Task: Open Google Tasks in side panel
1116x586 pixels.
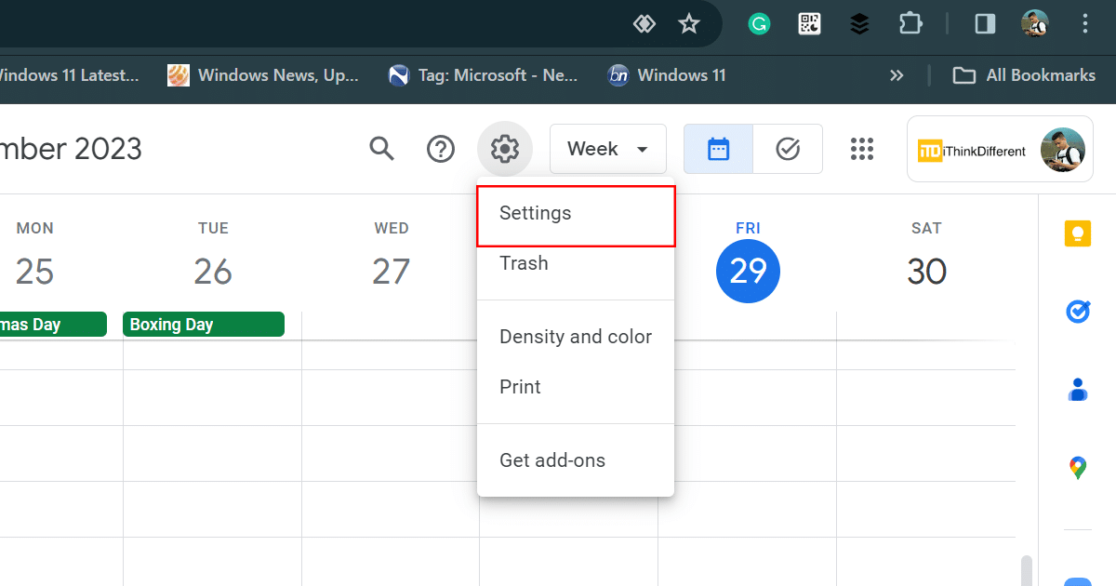Action: (x=1077, y=312)
